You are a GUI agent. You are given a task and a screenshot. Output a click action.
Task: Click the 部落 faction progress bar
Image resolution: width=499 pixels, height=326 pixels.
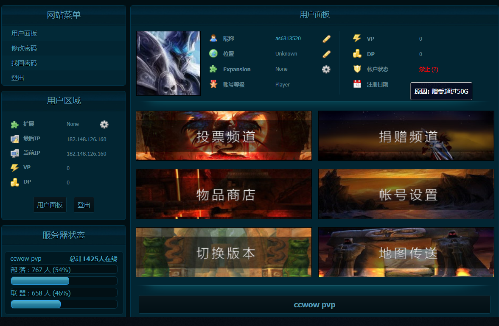tap(40, 281)
